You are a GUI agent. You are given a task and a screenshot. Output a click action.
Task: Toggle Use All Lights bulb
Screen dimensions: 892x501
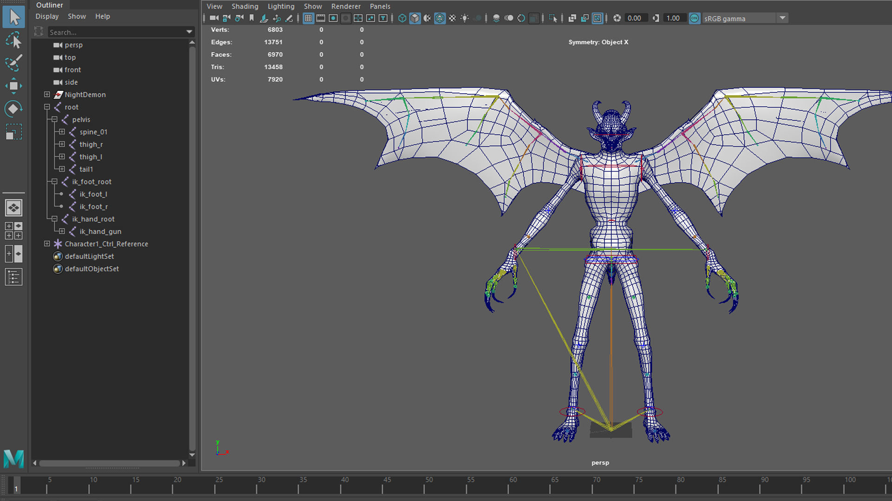coord(465,18)
